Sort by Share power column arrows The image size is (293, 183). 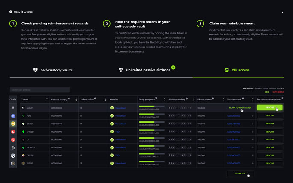223,100
